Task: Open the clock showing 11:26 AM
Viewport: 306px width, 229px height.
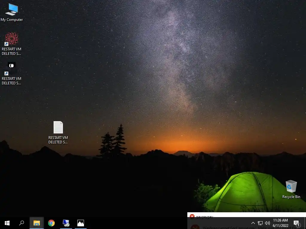Action: [280, 223]
